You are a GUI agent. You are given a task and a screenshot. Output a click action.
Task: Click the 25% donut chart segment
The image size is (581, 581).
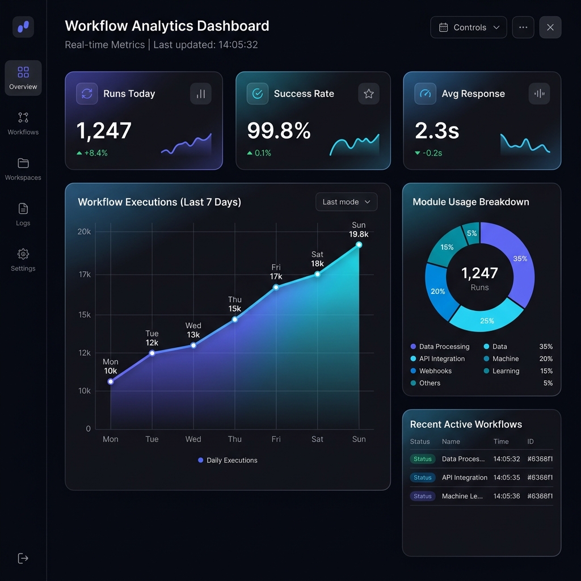487,321
